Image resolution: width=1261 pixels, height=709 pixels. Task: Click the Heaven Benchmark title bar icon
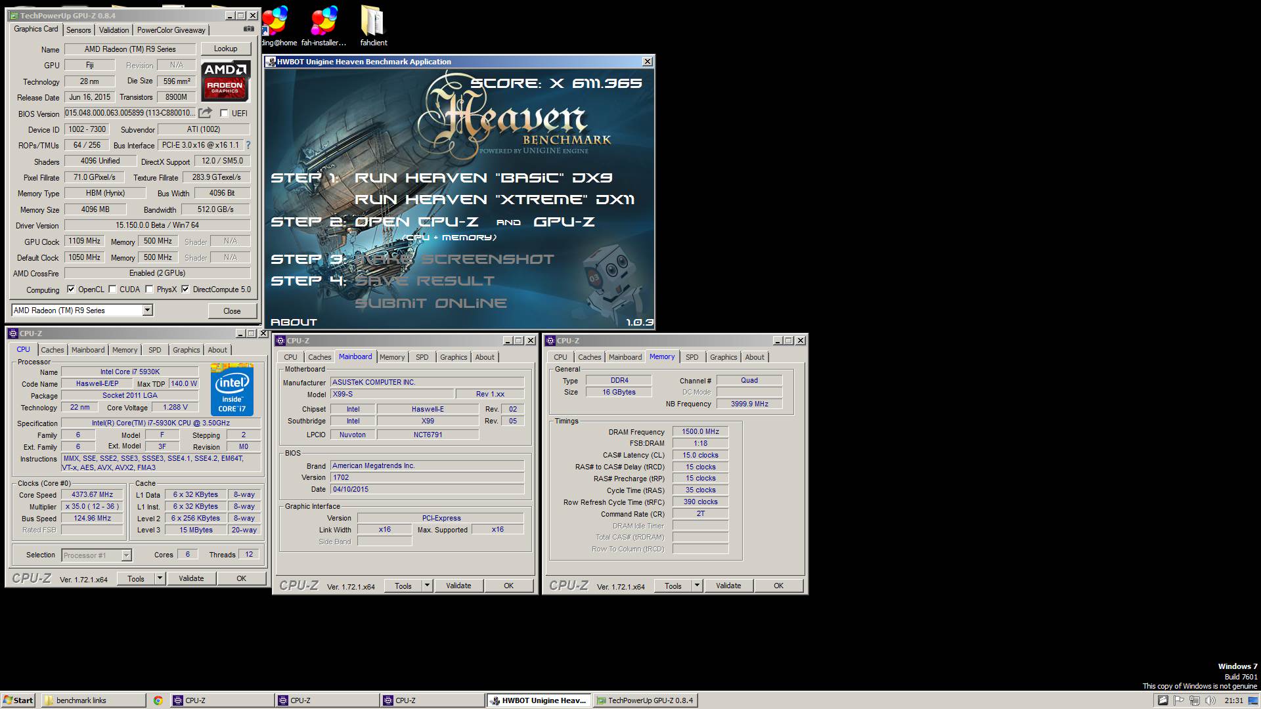click(271, 62)
